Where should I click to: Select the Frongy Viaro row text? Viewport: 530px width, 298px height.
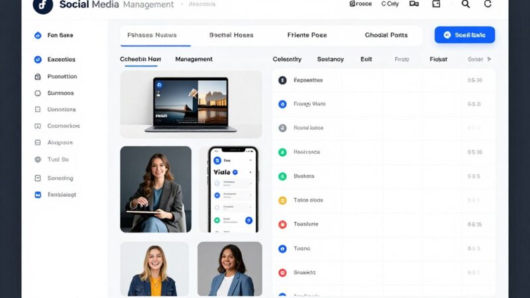(x=309, y=104)
